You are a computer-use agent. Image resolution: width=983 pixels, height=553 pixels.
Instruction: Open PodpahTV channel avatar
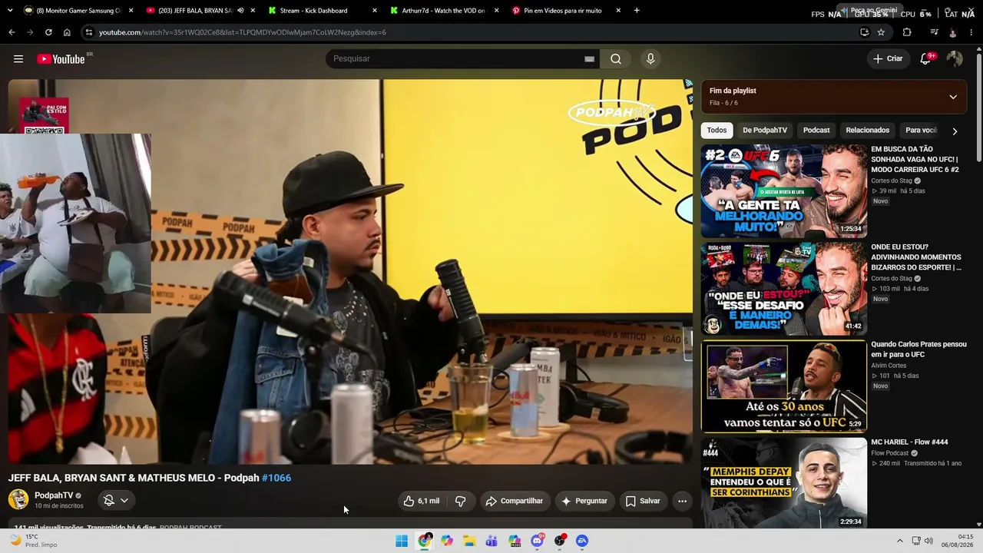[x=18, y=499]
